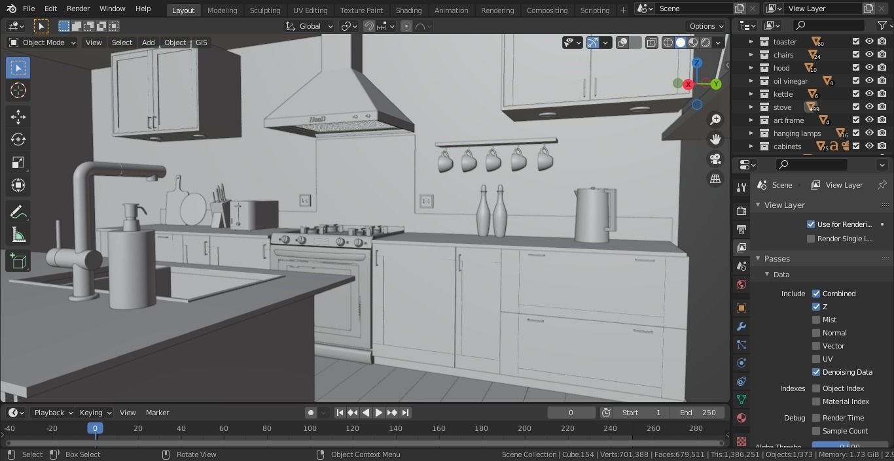
Task: Click the green Y axis gizmo
Action: point(716,84)
